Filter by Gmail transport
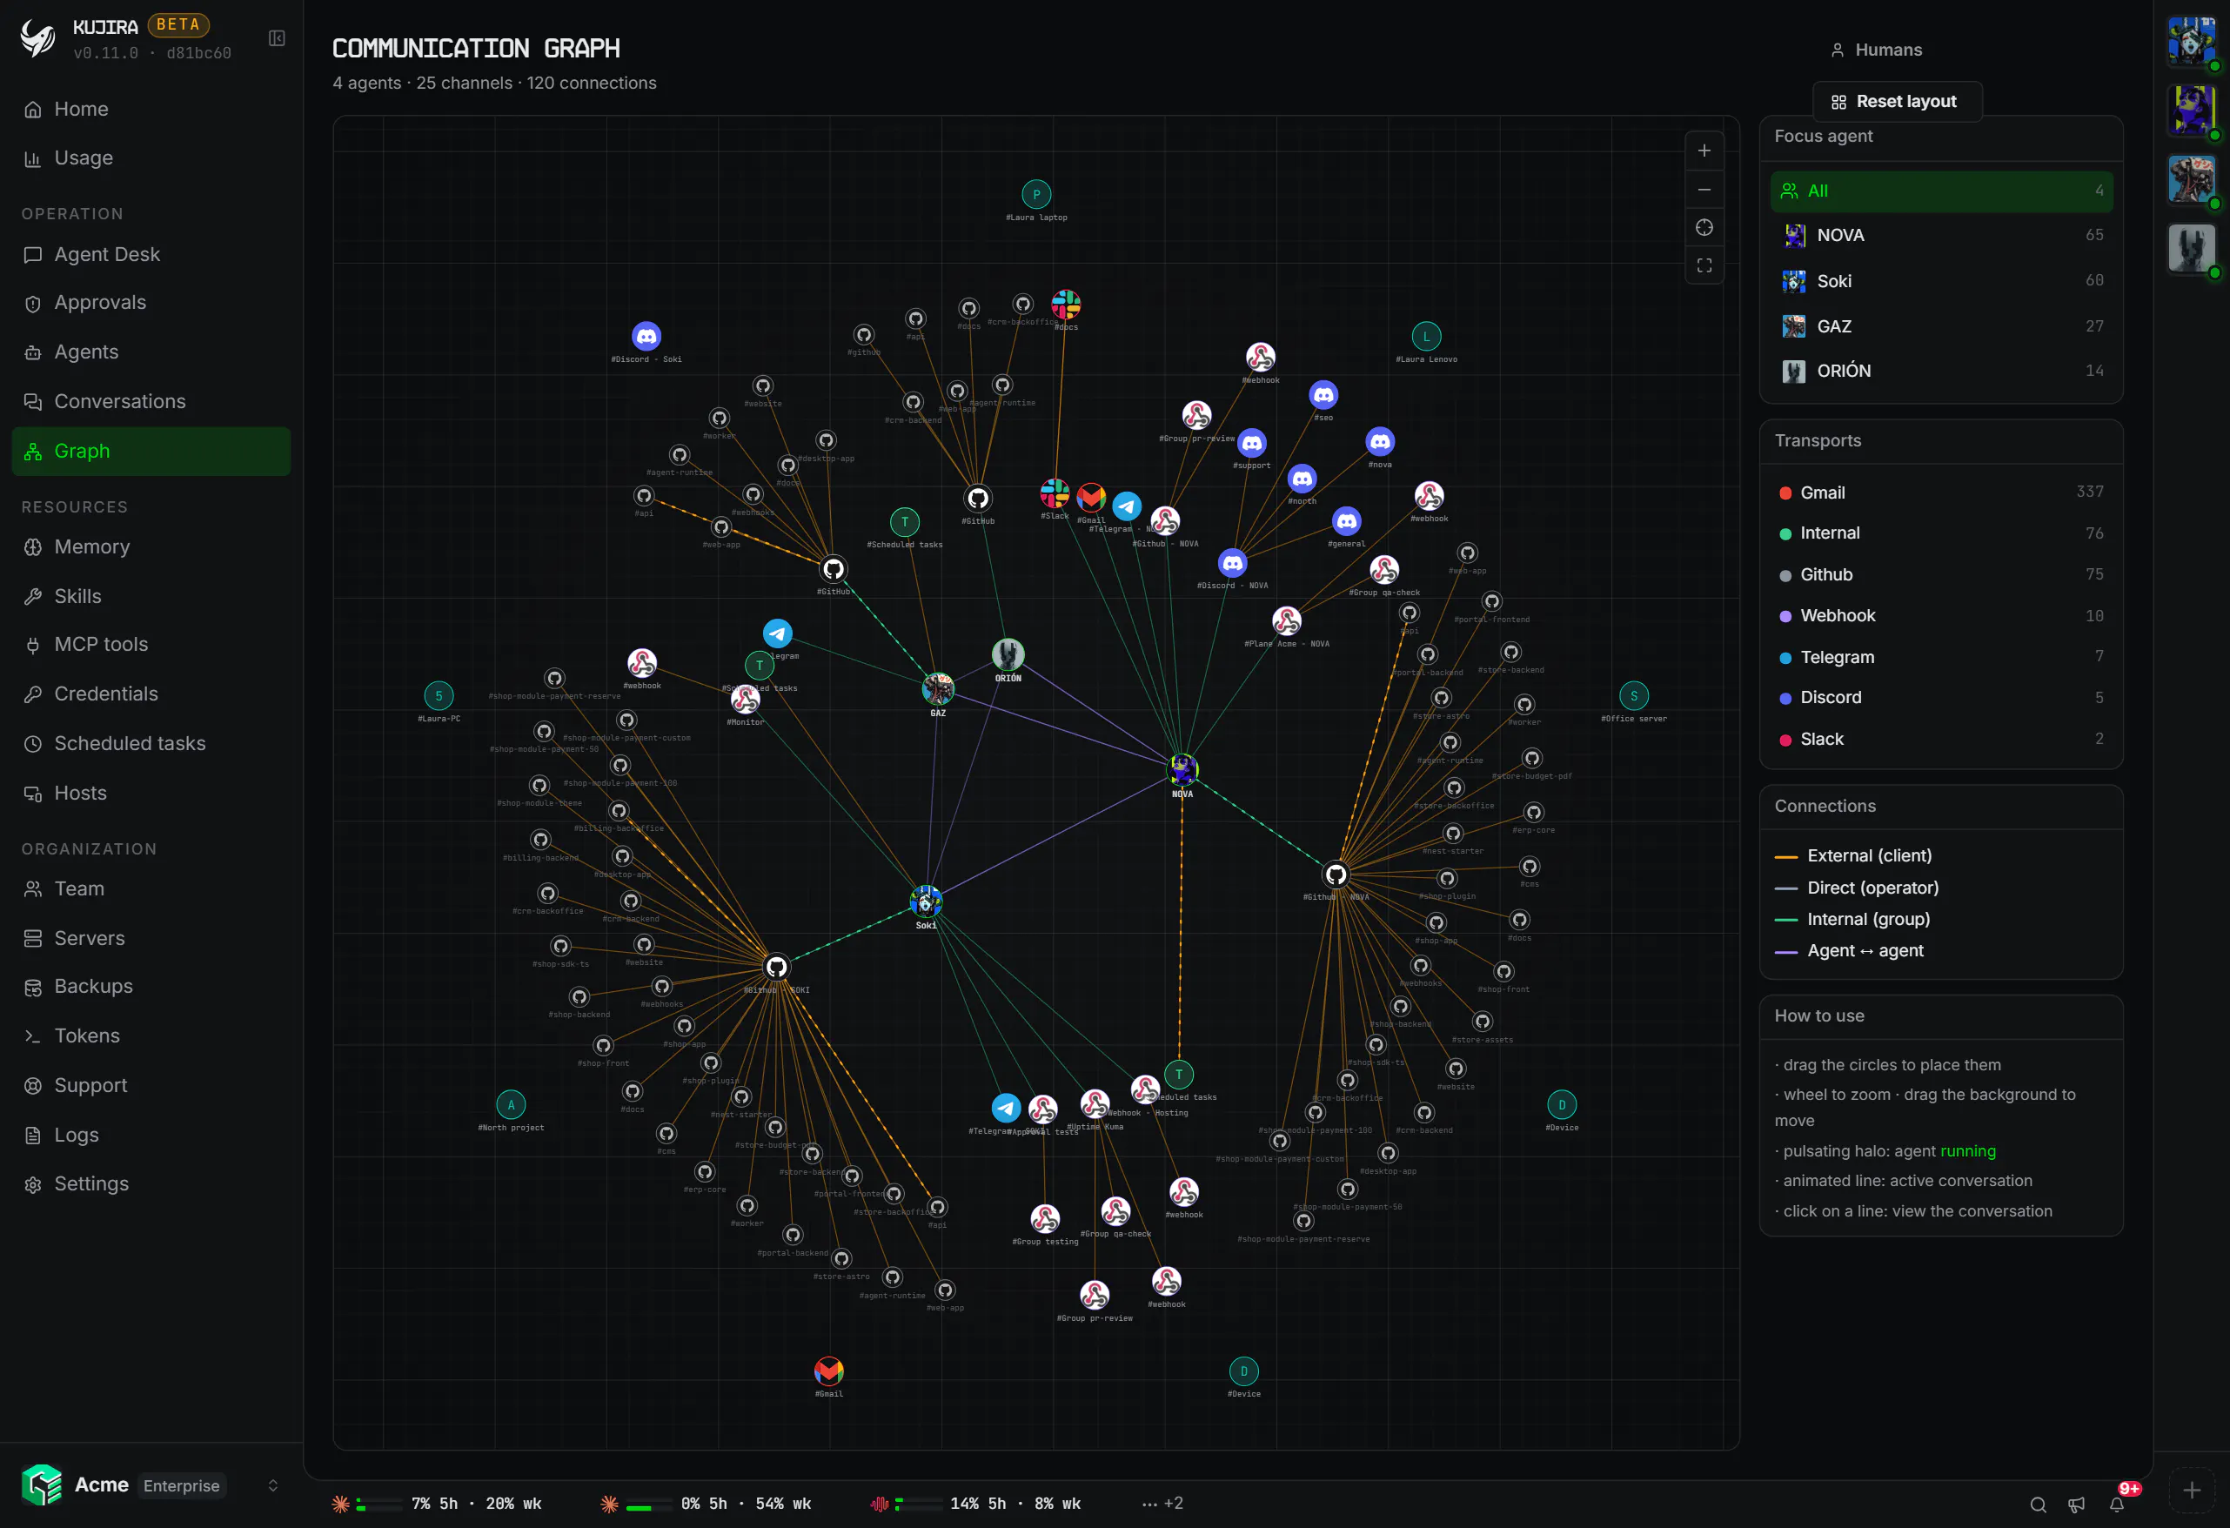Screen dimensions: 2230x1528 click(x=1941, y=493)
